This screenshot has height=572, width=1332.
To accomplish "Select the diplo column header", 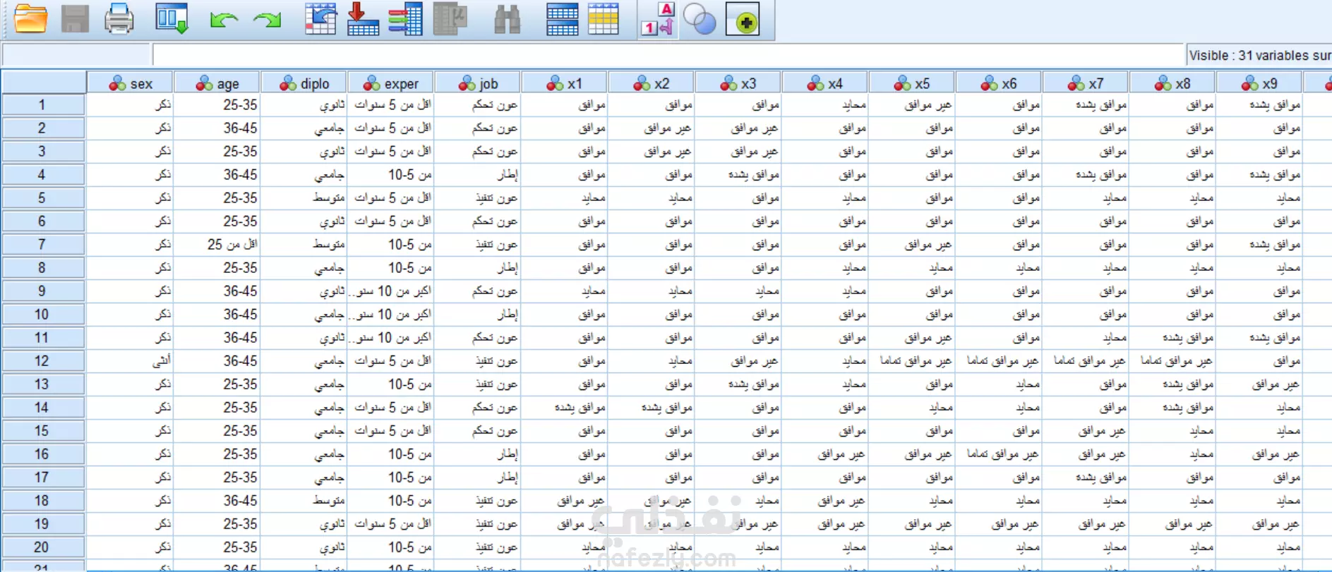I will tap(304, 83).
